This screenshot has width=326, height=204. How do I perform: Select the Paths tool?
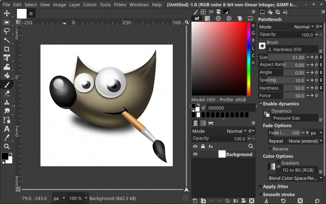point(7,120)
